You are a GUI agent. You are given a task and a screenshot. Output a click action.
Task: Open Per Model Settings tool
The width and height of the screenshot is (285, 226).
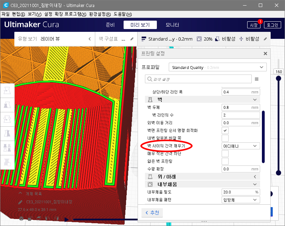(7, 148)
